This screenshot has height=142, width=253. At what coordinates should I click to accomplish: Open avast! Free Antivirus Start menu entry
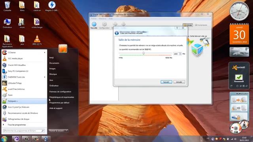coord(24,89)
